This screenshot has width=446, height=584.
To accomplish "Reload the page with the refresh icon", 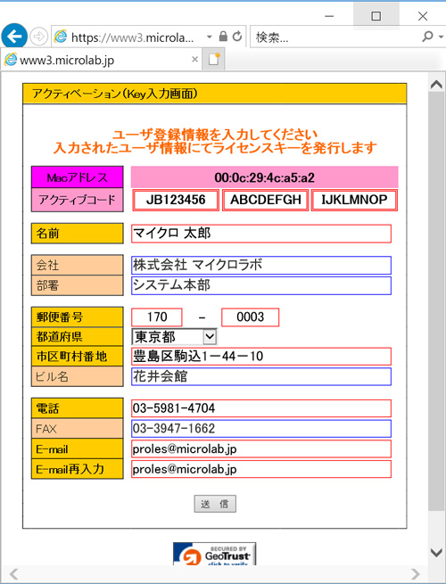I will pyautogui.click(x=237, y=37).
